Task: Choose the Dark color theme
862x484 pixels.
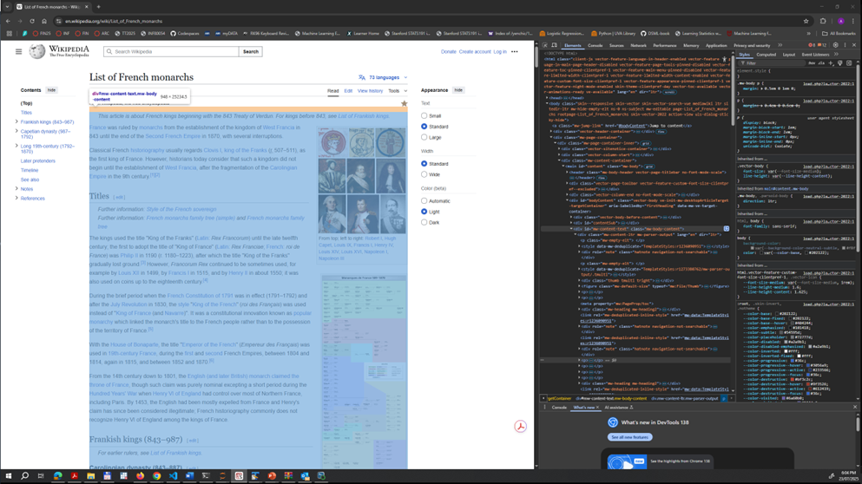Action: coord(424,222)
